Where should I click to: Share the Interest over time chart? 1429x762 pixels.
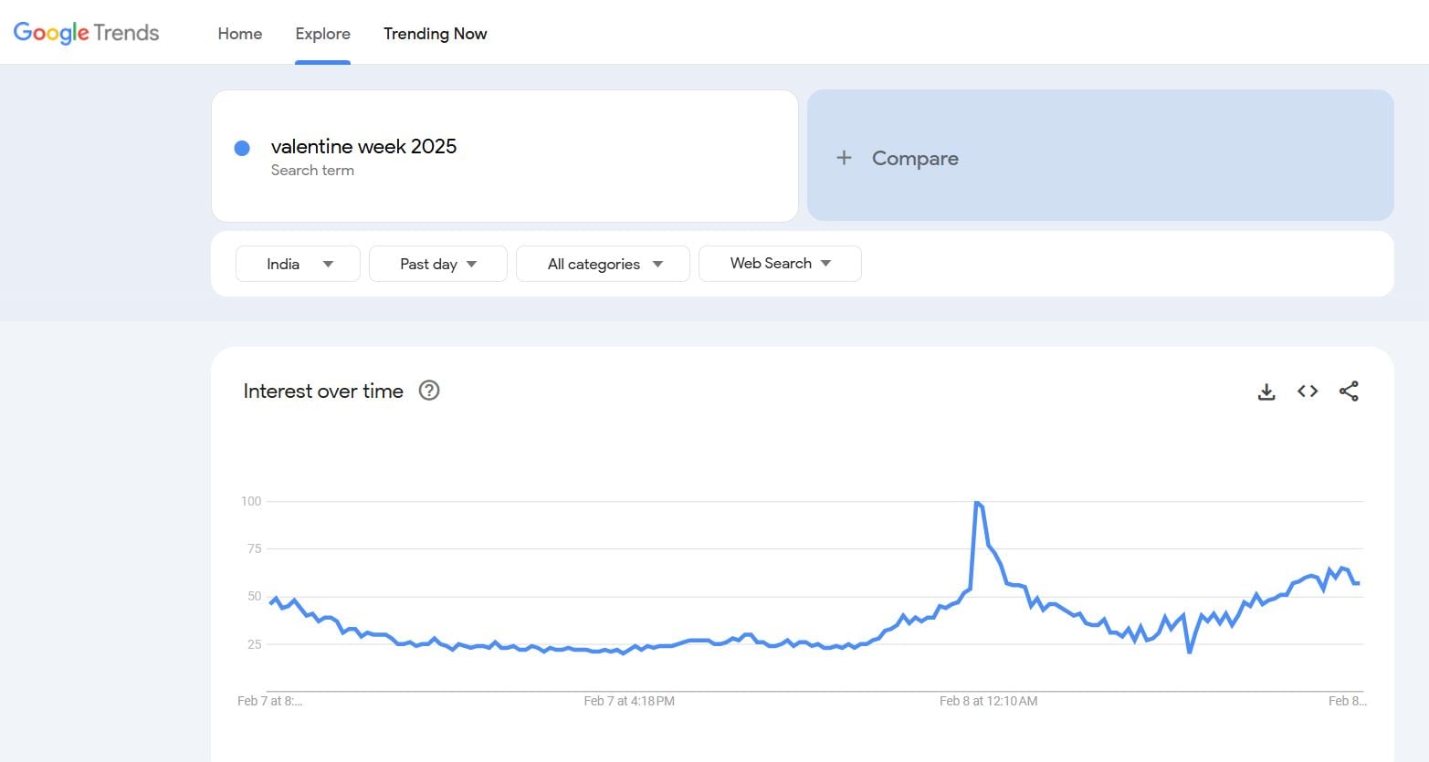click(x=1349, y=391)
